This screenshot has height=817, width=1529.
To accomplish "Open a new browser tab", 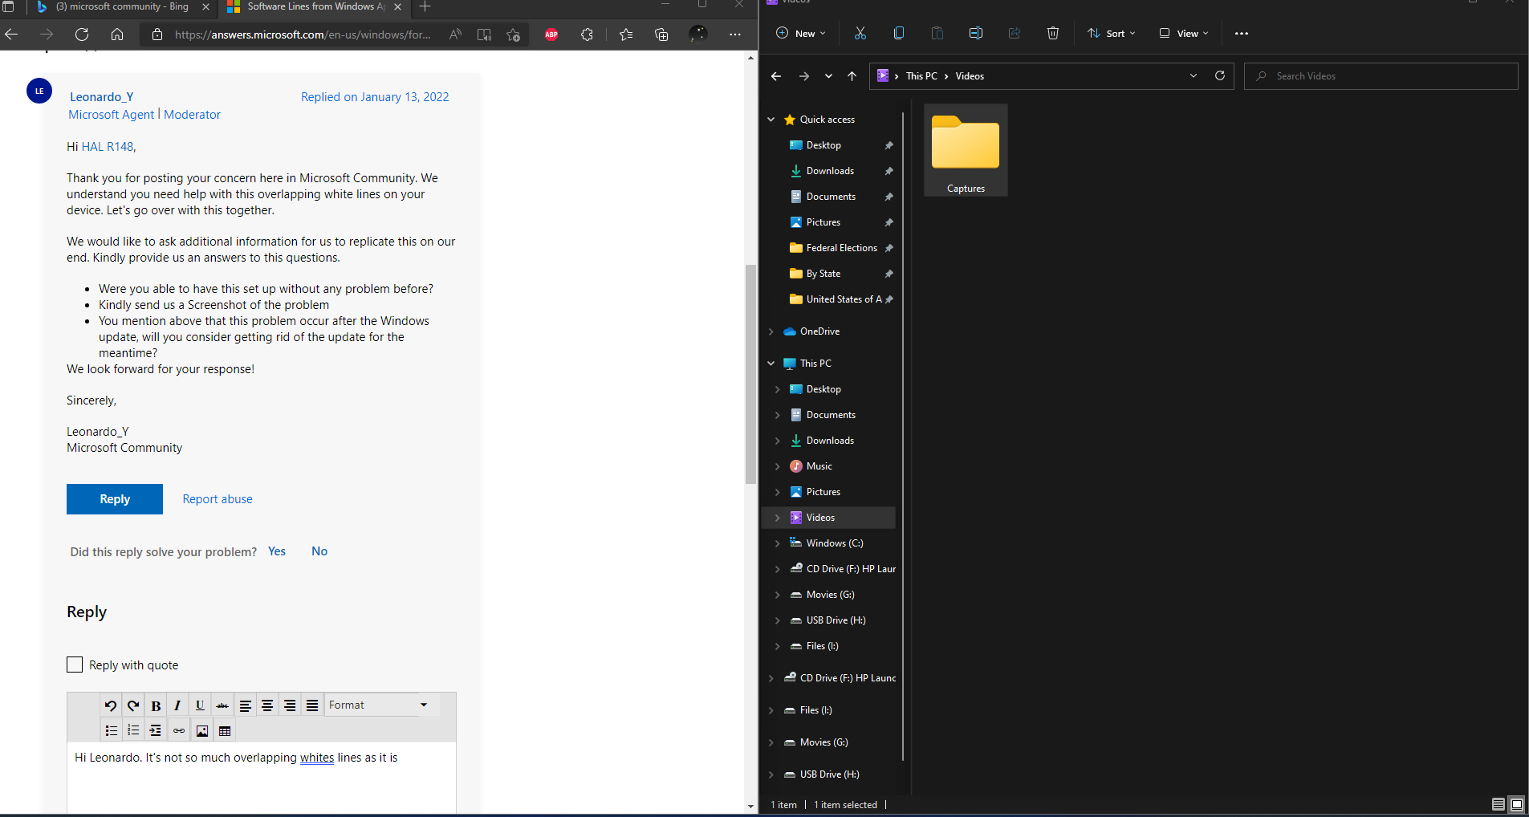I will 425,6.
